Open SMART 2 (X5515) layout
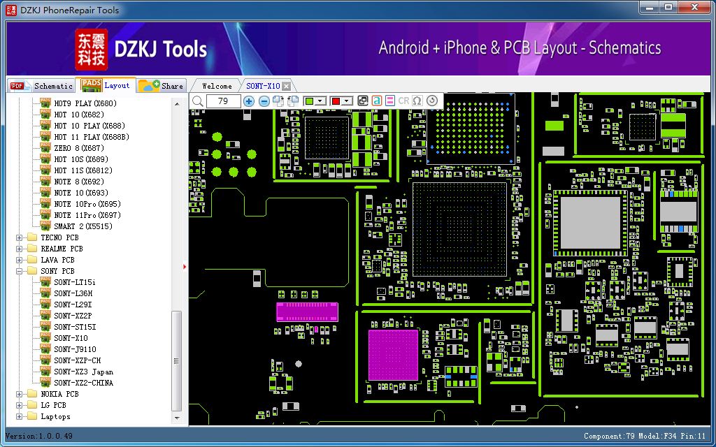716x447 pixels. pyautogui.click(x=83, y=226)
